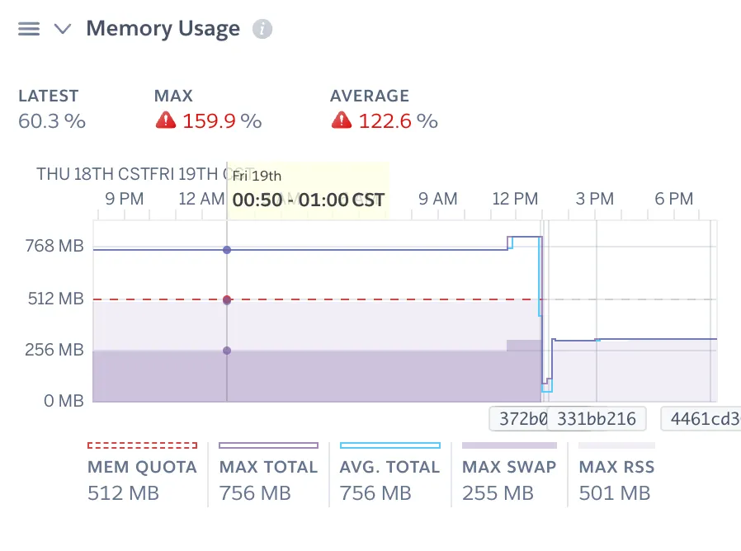Image resolution: width=741 pixels, height=551 pixels.
Task: Open release marker 372b0
Action: pyautogui.click(x=518, y=419)
